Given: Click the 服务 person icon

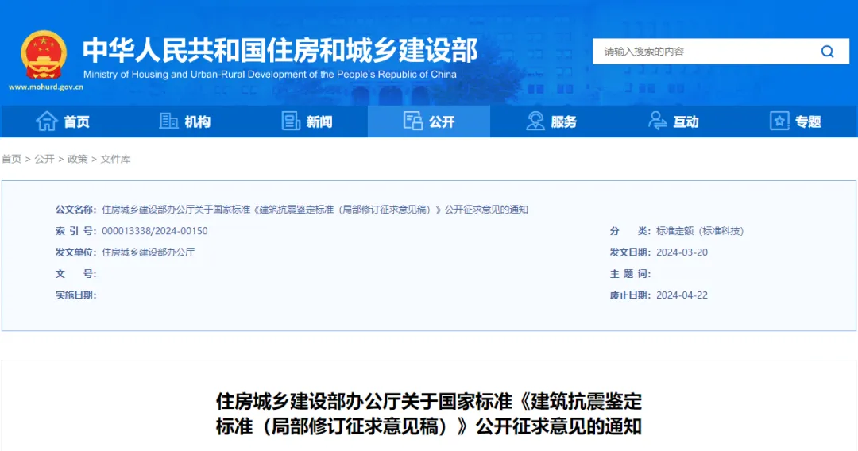Looking at the screenshot, I should click(x=535, y=121).
